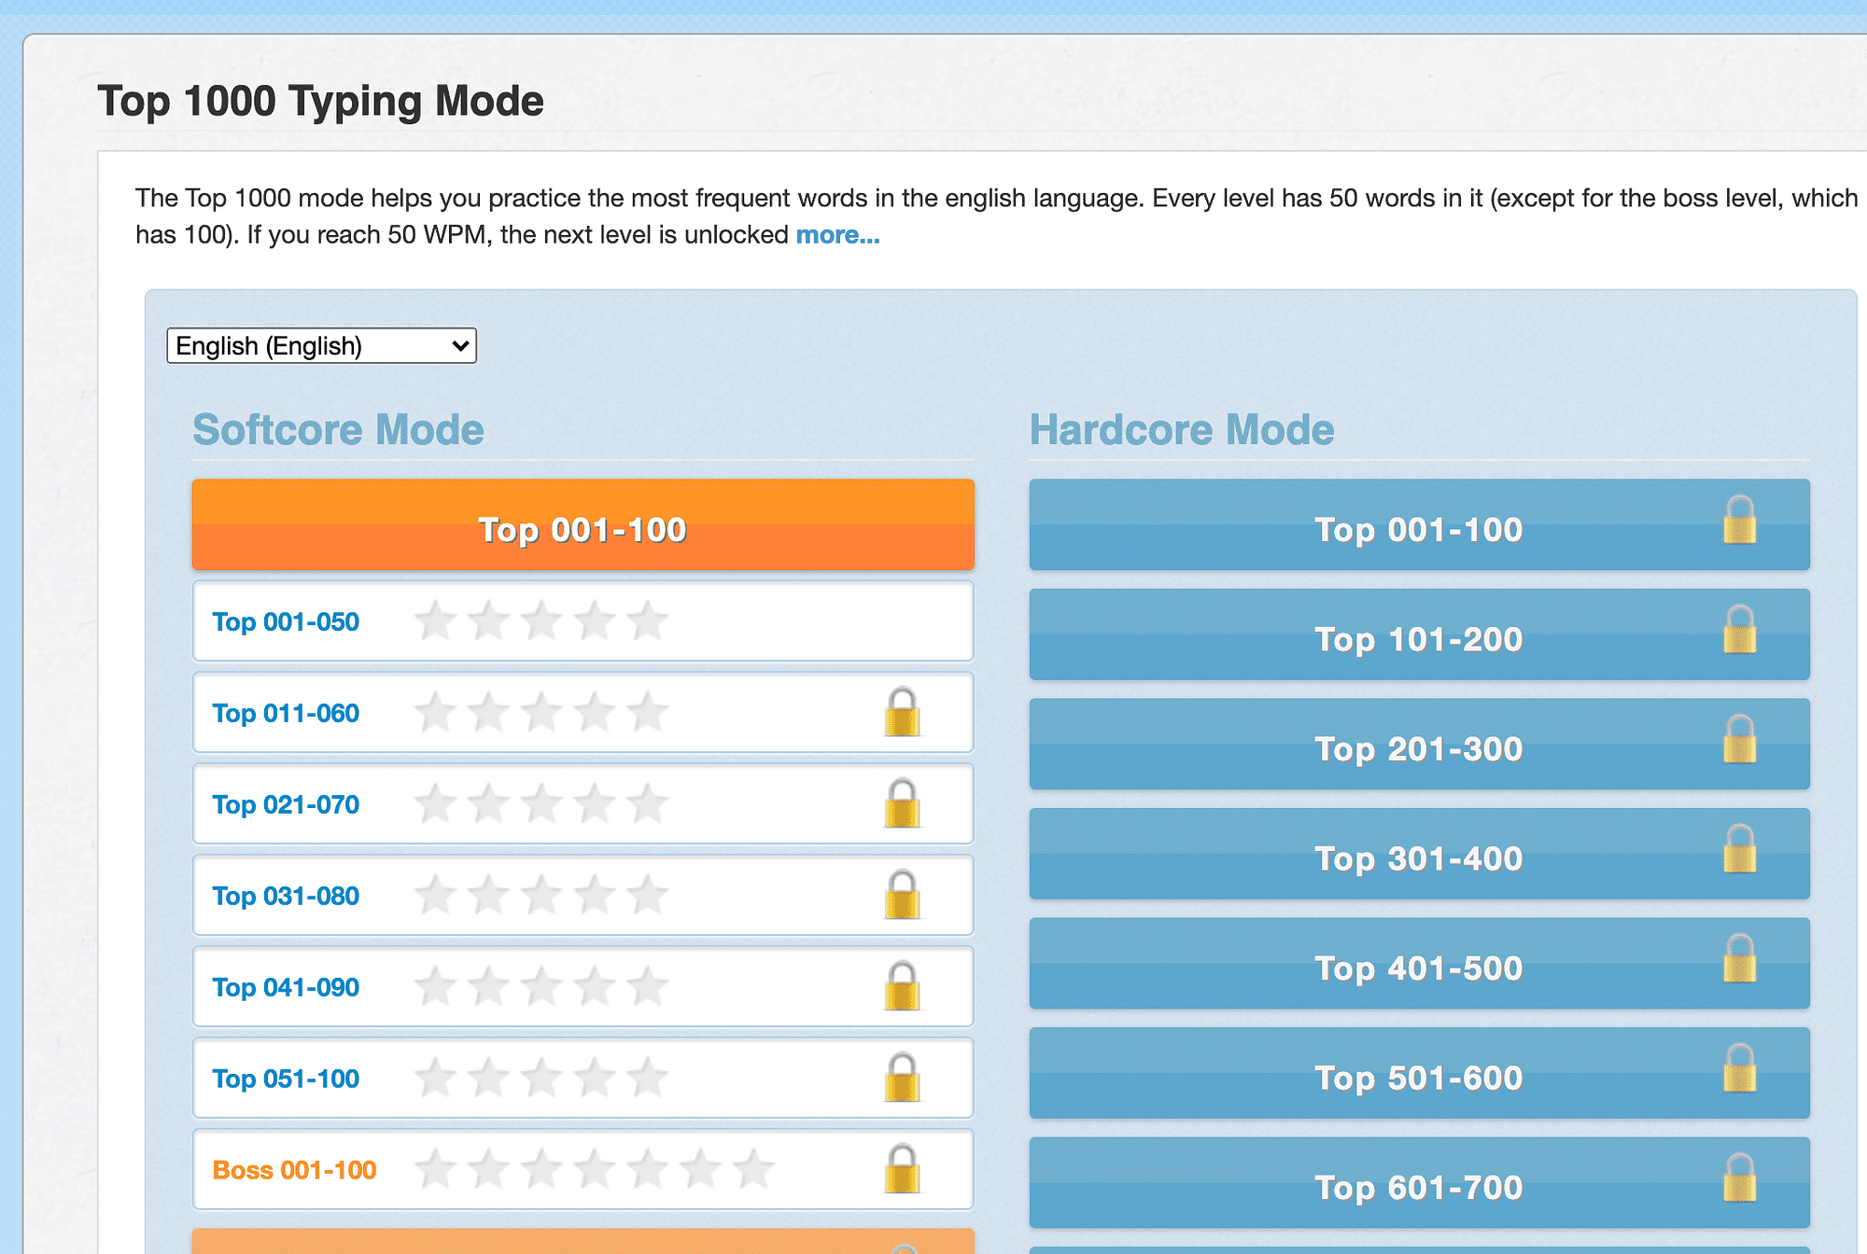Open the Top 011-060 level link

[286, 713]
